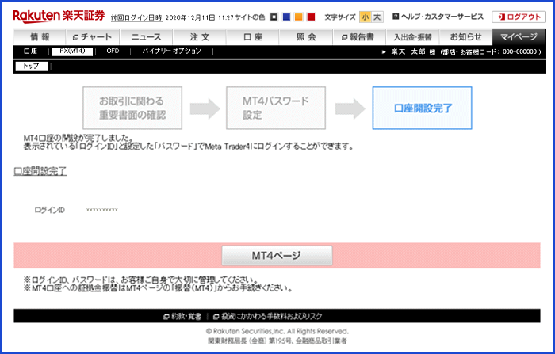Select FX(MT4) in the submenu
The height and width of the screenshot is (354, 555).
tap(72, 51)
